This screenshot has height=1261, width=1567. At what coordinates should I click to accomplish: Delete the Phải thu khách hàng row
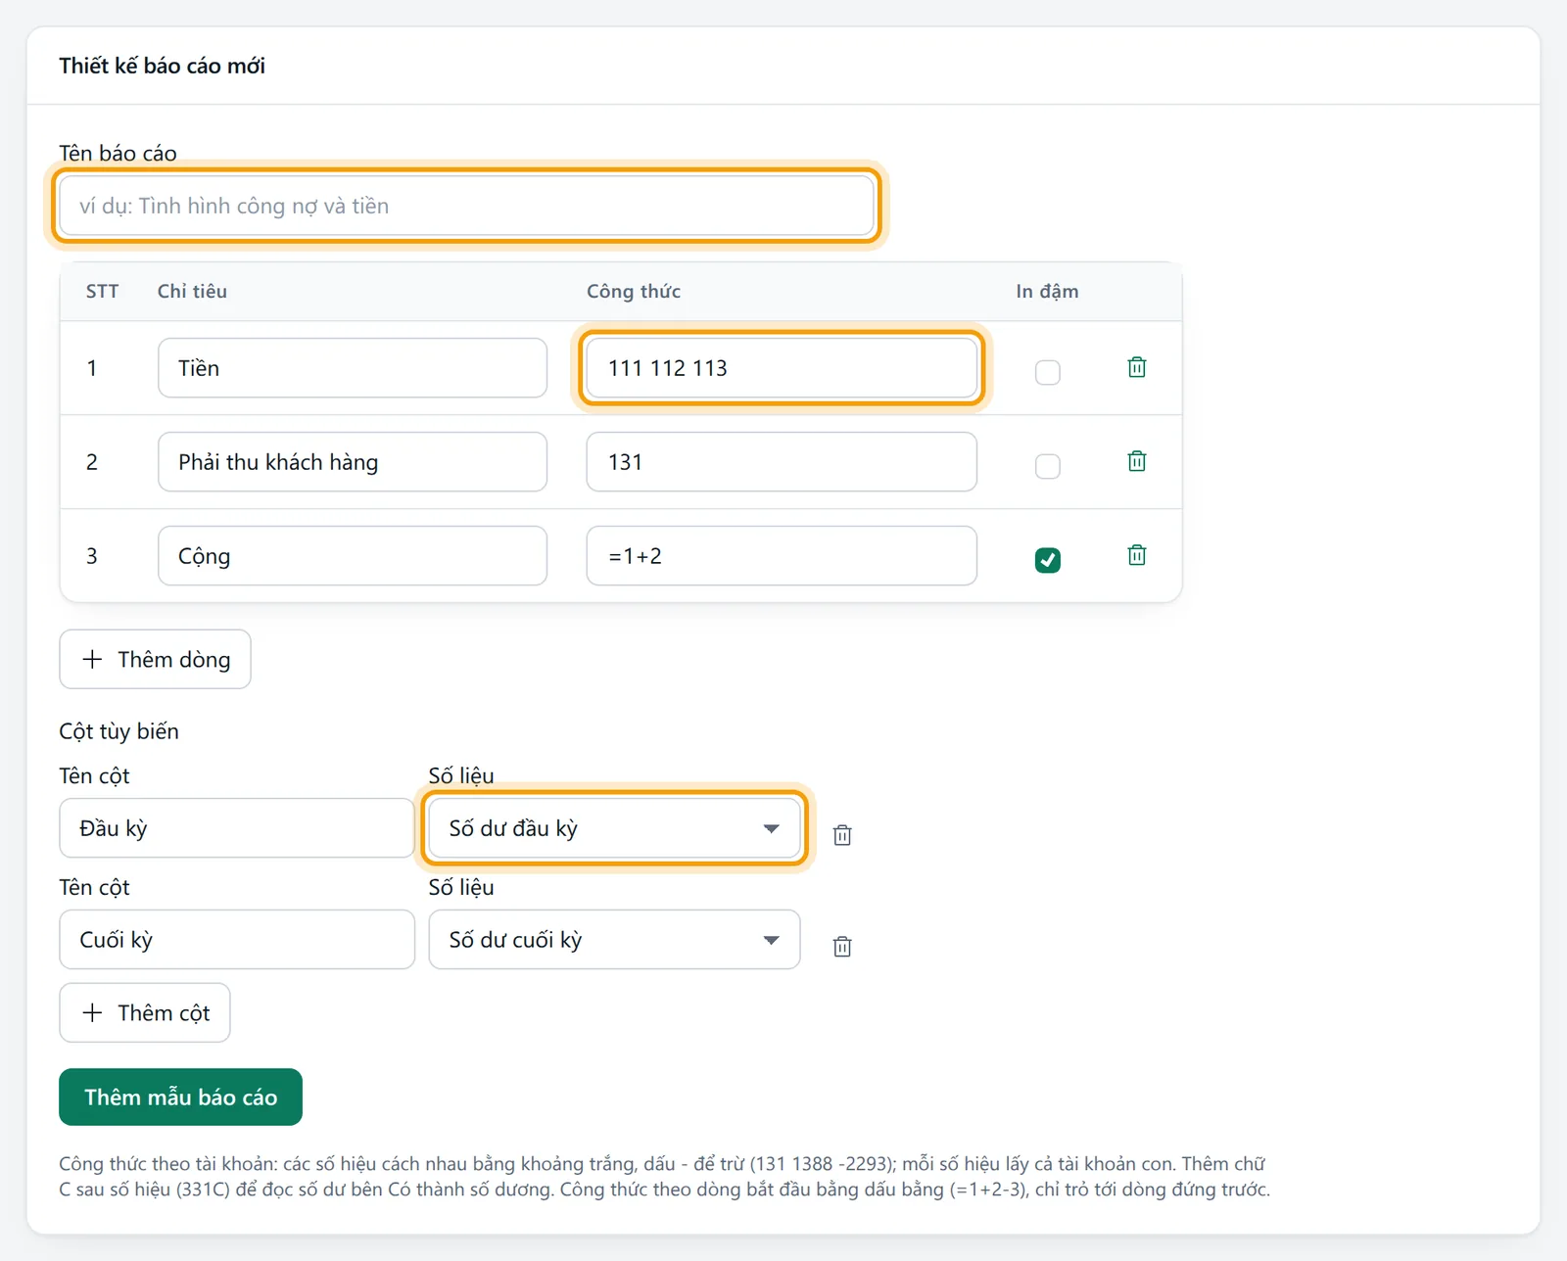(x=1137, y=461)
